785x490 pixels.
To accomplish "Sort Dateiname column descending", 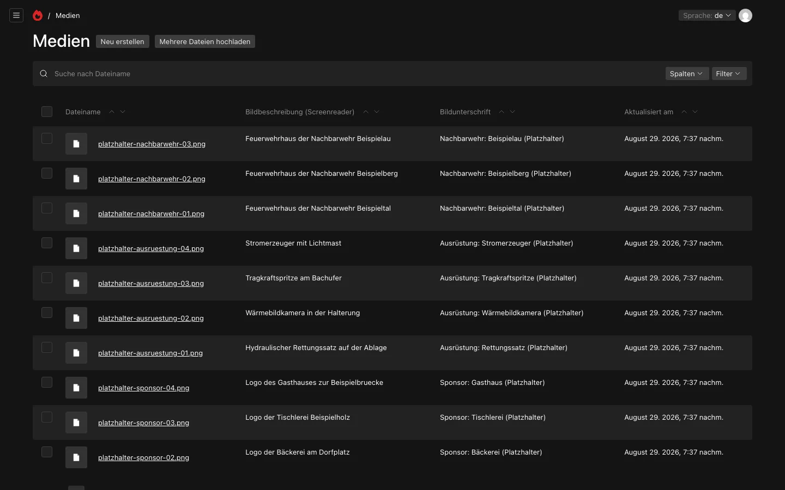I will tap(123, 112).
